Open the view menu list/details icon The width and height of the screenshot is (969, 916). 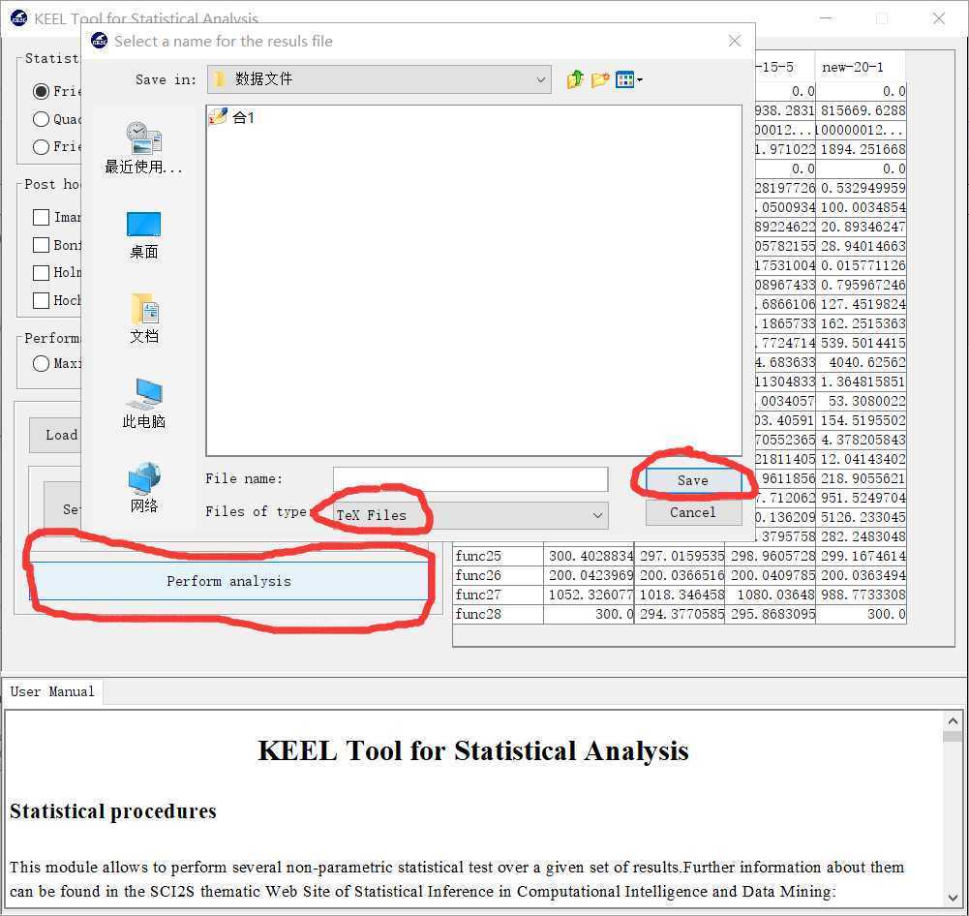click(x=628, y=79)
